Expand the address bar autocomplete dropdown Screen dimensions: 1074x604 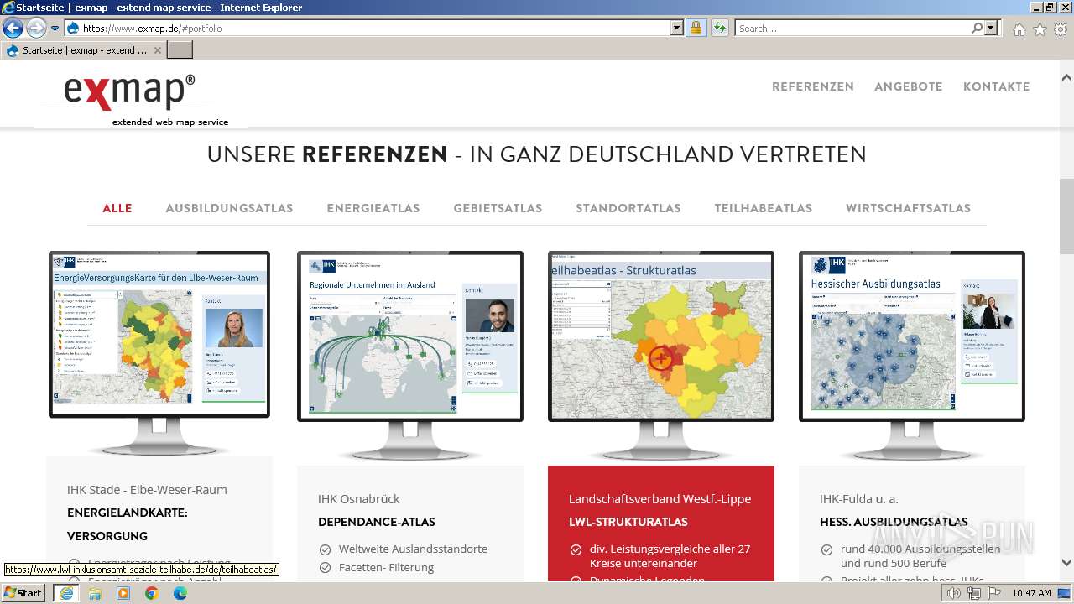coord(677,28)
